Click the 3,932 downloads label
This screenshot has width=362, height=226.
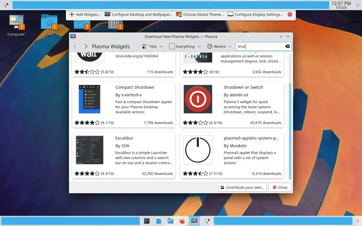tap(267, 72)
